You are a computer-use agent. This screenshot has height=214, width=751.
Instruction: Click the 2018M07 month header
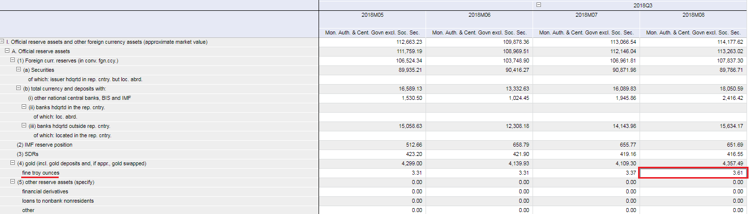point(586,15)
